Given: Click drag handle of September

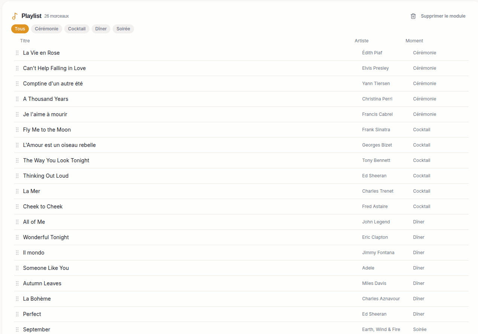Looking at the screenshot, I should [x=17, y=330].
